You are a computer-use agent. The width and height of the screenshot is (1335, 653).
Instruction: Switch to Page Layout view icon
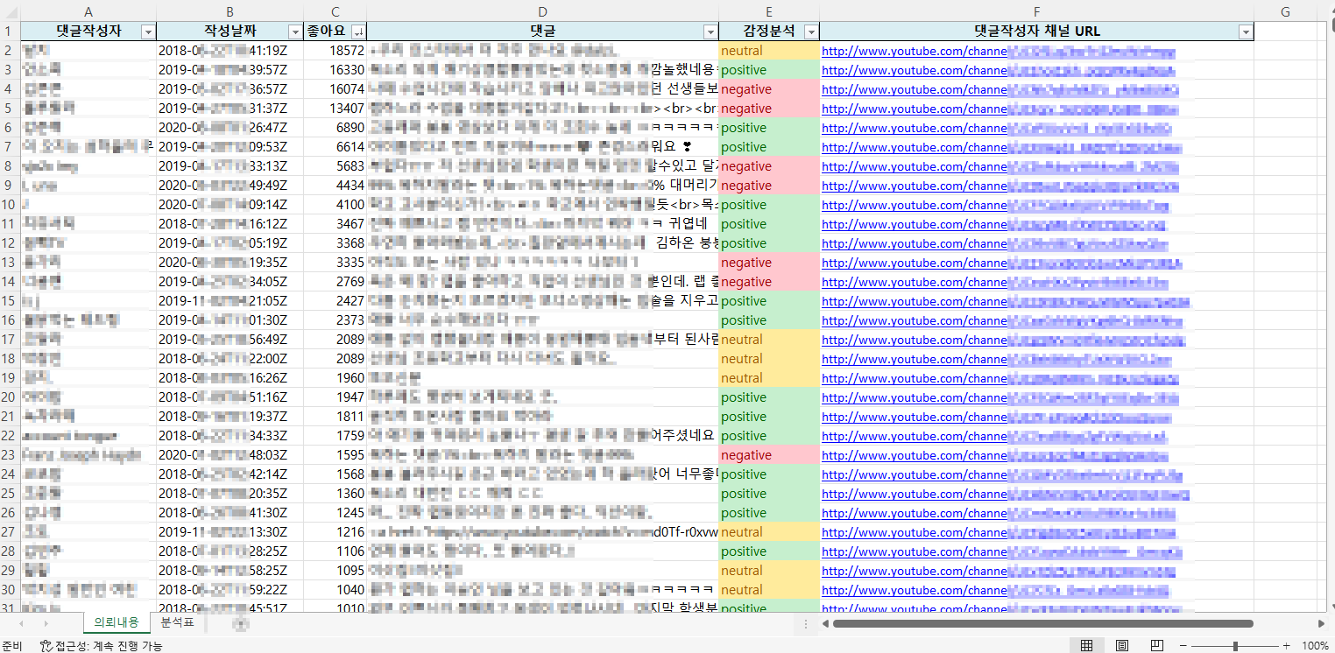(x=1121, y=645)
